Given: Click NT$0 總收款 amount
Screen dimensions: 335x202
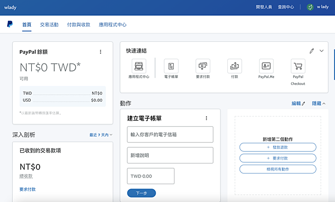Looking at the screenshot, I should pyautogui.click(x=30, y=167).
